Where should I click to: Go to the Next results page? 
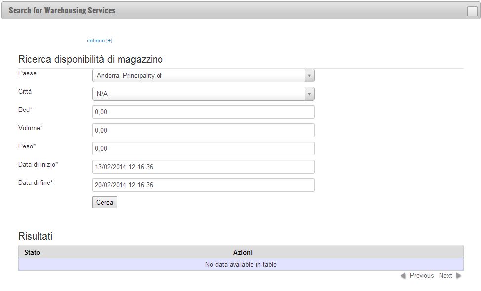click(445, 276)
